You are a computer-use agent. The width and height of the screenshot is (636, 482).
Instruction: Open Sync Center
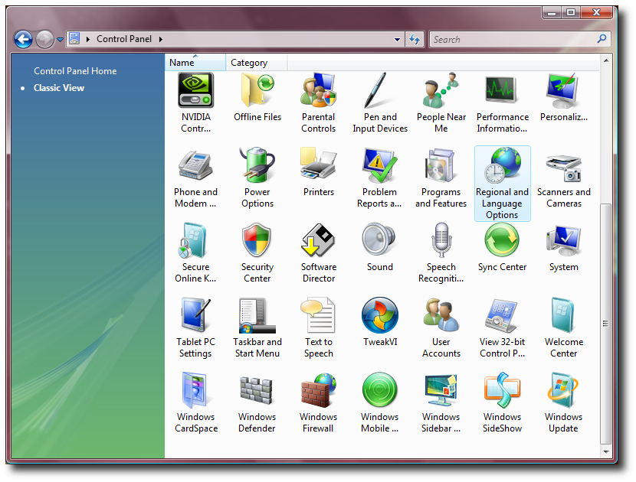[503, 247]
